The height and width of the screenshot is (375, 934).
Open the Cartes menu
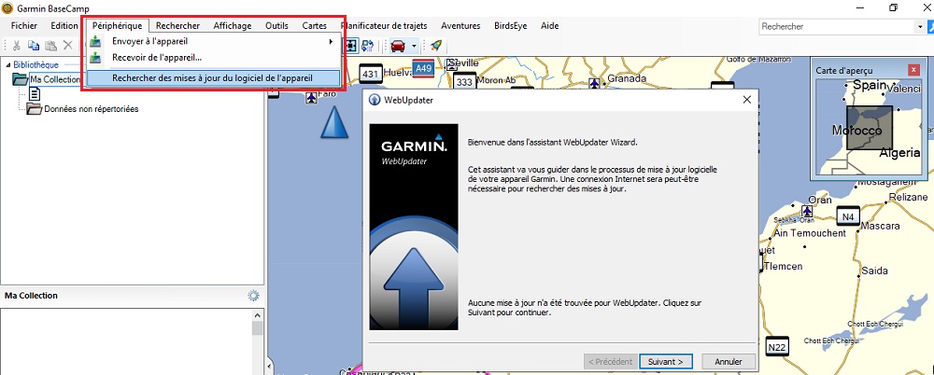(315, 25)
